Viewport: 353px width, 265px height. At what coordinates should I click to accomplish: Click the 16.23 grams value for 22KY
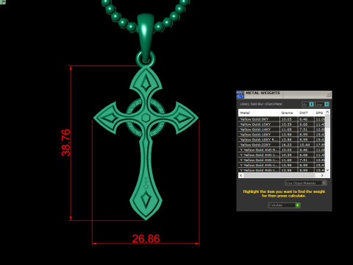coord(287,145)
